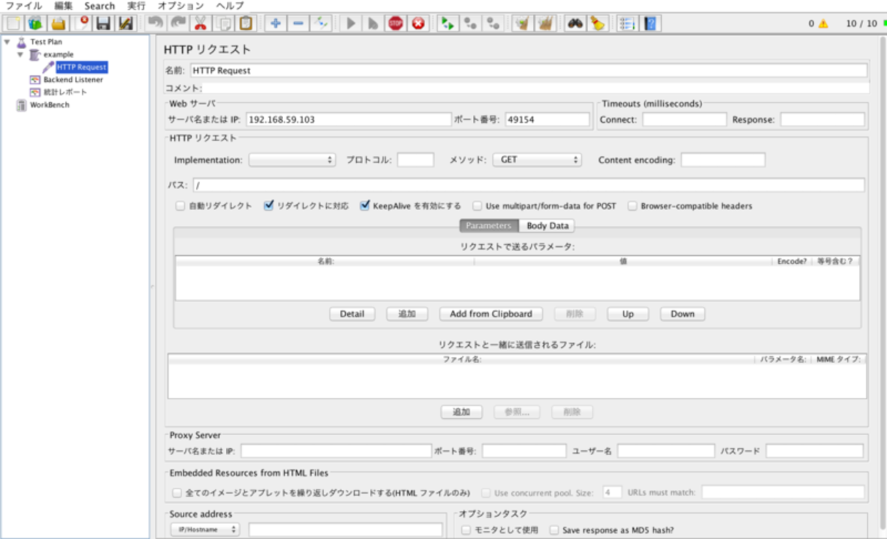Enable the 自動リダイレクト checkbox

click(x=180, y=206)
